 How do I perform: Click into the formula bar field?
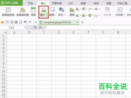click(x=88, y=28)
